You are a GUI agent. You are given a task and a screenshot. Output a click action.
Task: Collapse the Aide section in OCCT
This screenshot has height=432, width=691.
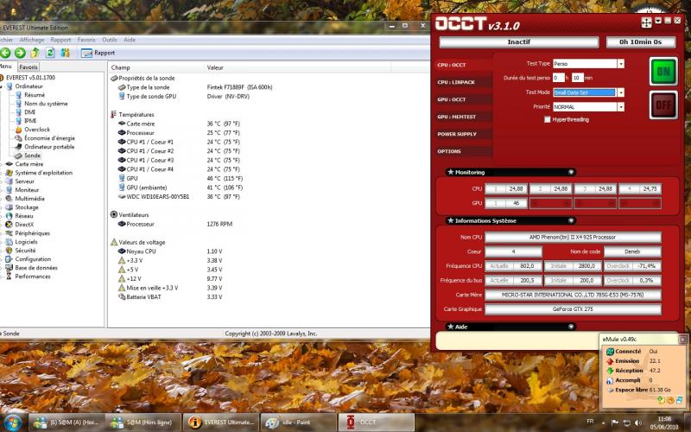(571, 327)
